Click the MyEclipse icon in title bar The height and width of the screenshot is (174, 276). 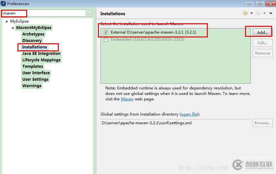coord(3,4)
